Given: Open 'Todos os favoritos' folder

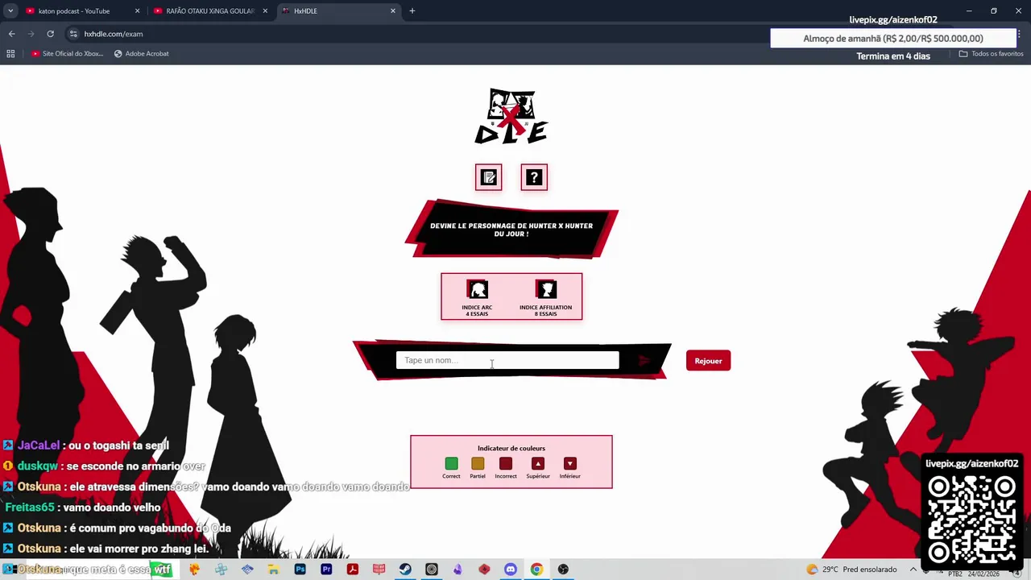Looking at the screenshot, I should (x=991, y=54).
